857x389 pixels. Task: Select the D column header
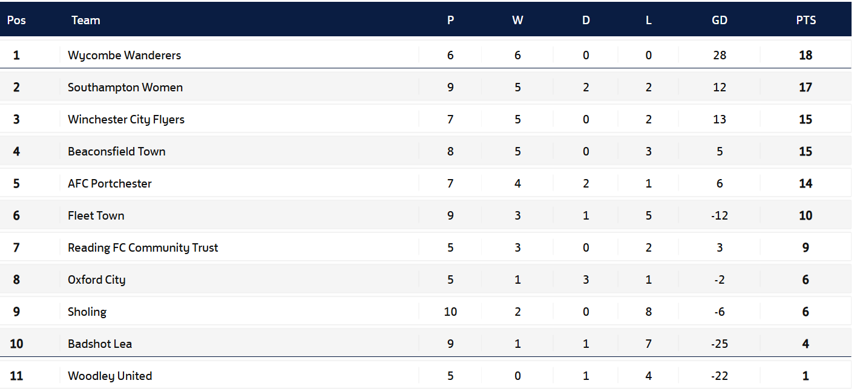[586, 20]
